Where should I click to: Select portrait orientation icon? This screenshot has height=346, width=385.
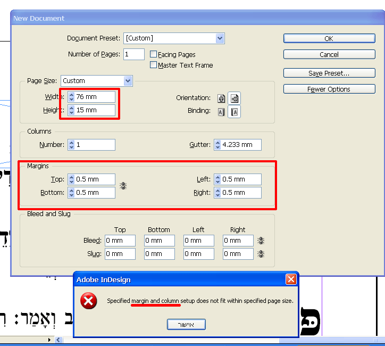221,98
